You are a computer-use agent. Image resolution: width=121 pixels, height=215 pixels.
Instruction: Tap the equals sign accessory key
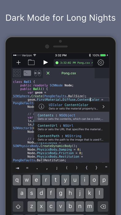tap(27, 168)
